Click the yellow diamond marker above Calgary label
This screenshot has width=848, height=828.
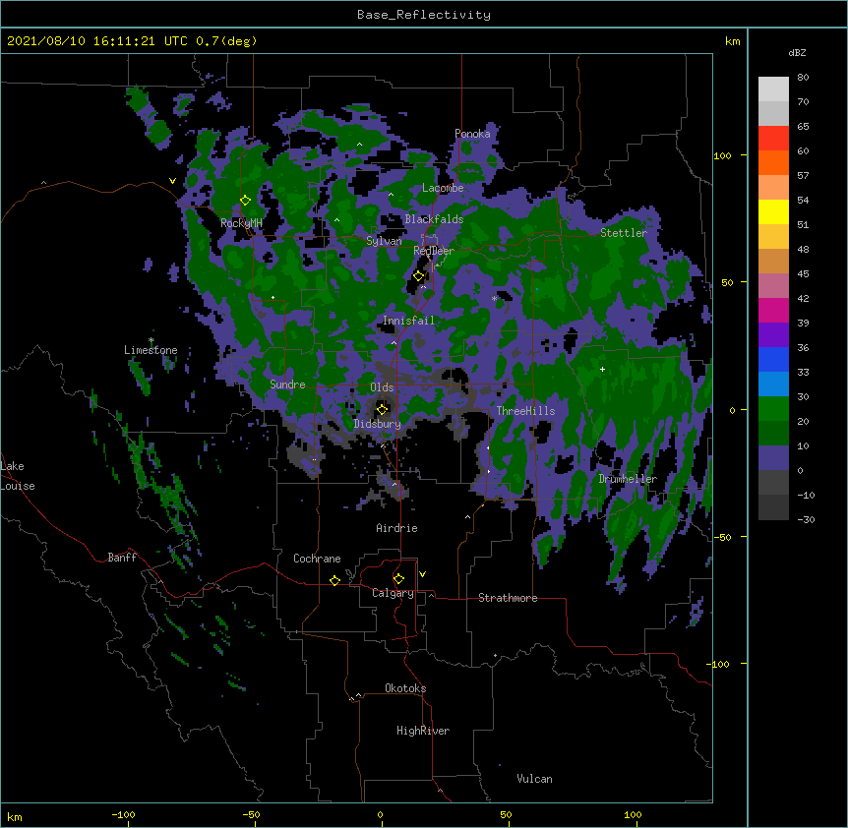398,579
